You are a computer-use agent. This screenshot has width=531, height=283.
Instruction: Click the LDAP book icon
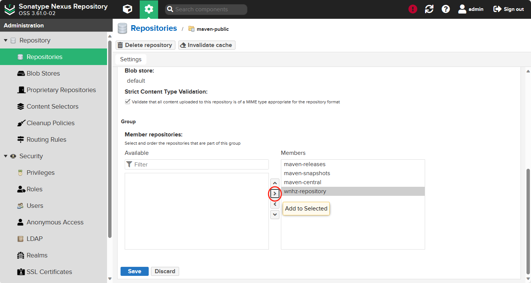tap(21, 239)
